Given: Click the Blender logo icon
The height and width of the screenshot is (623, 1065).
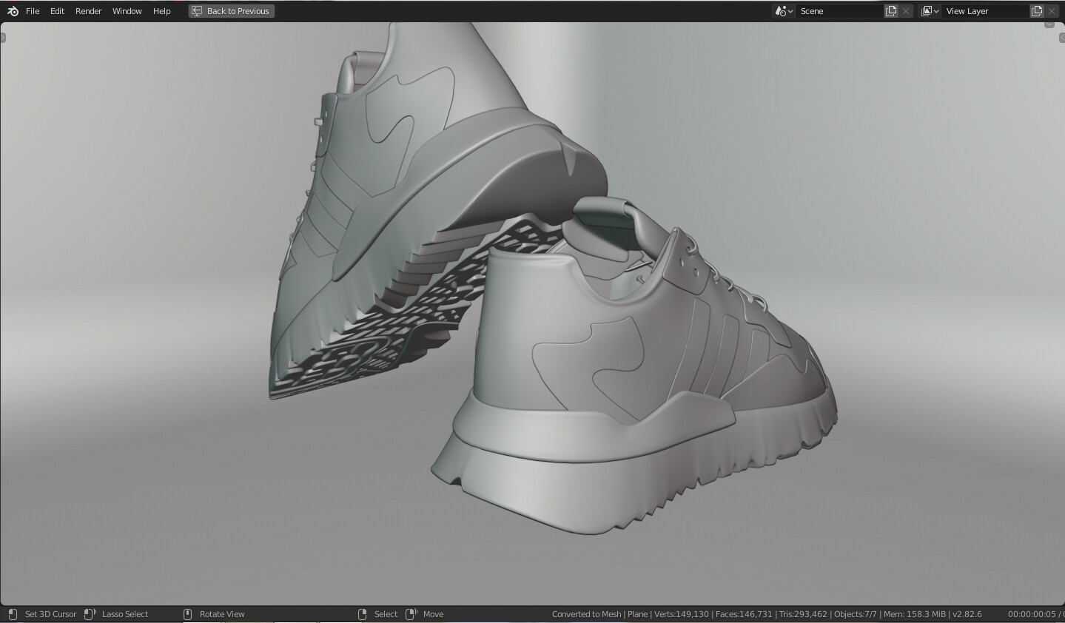Looking at the screenshot, I should click(13, 11).
